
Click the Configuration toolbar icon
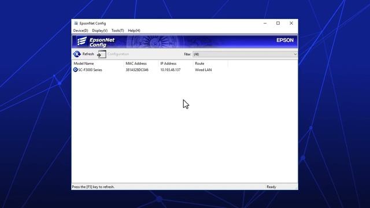(x=102, y=54)
